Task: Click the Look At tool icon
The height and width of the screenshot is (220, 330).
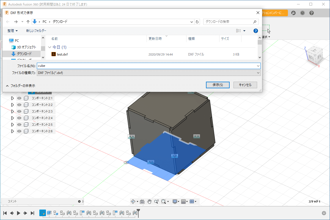Action: tap(142, 202)
